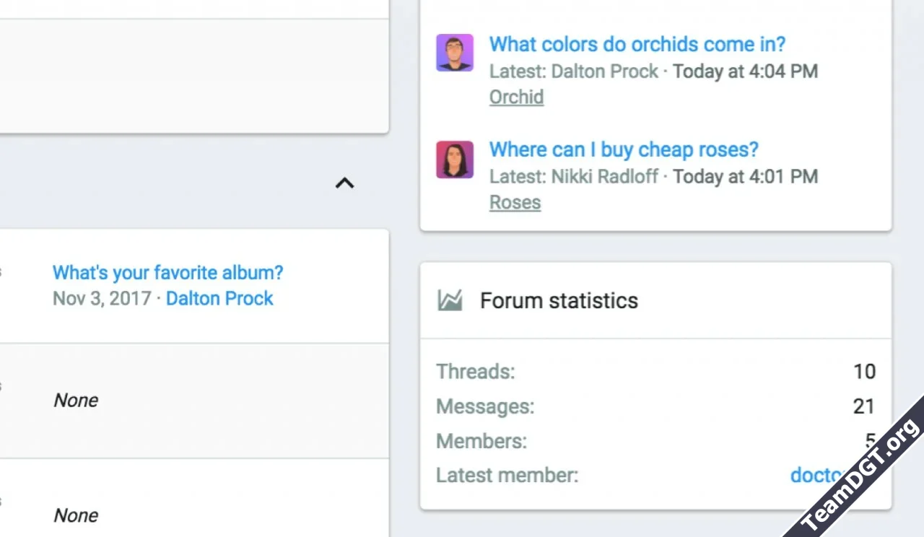924x537 pixels.
Task: Click Dalton Prock's avatar beside the orchids thread
Action: [x=455, y=53]
